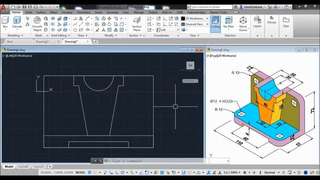Toggle dynamic UCS icon in status bar
The height and width of the screenshot is (180, 320).
tap(183, 172)
